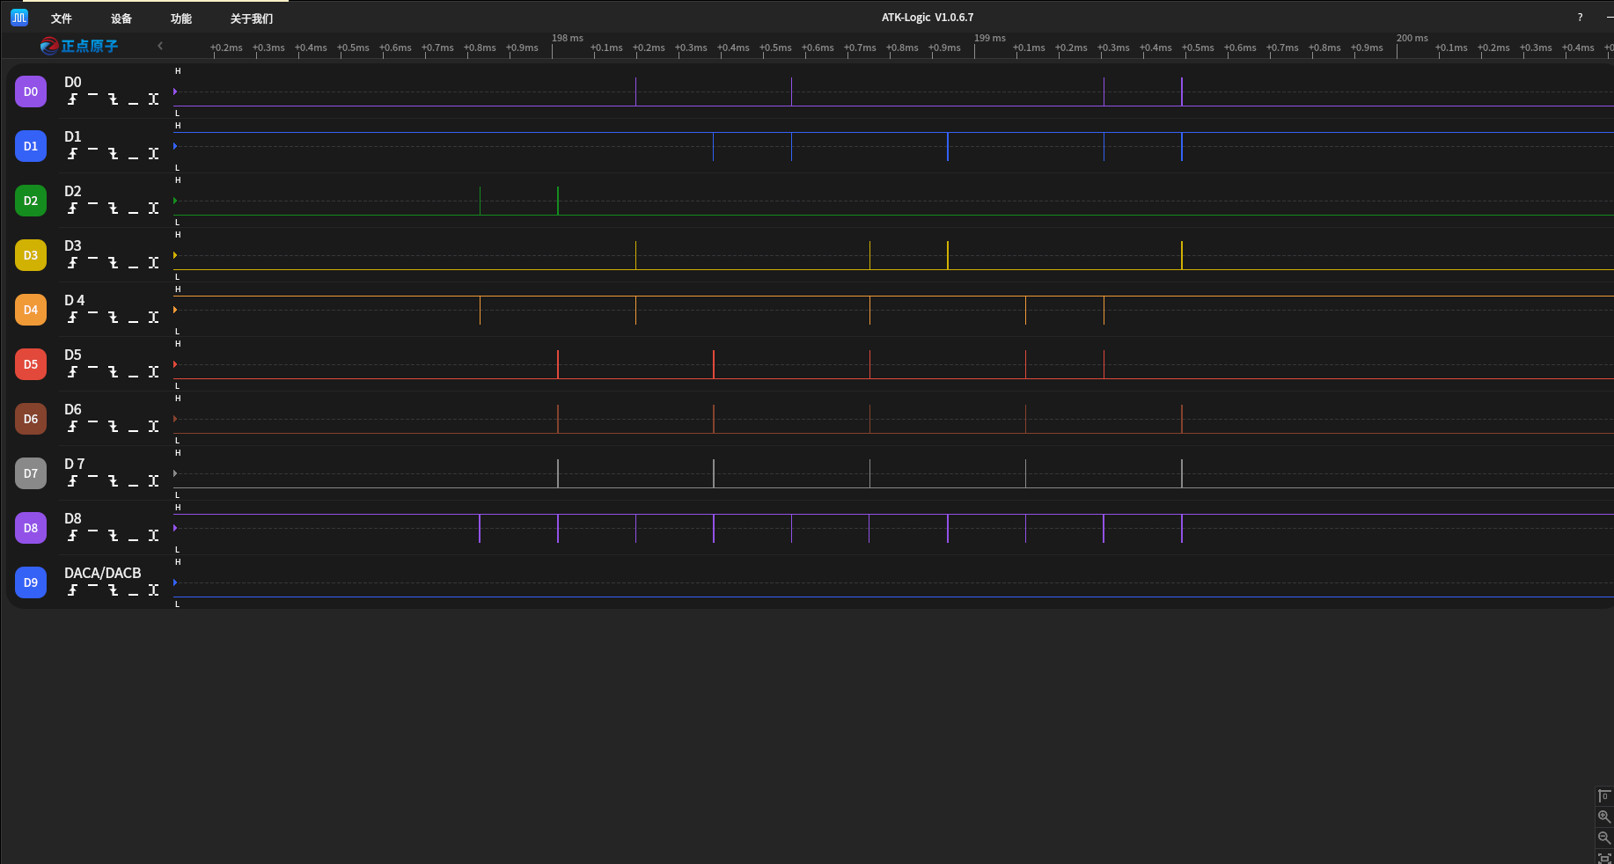
Task: Set both-edge trigger on channel D1
Action: (153, 154)
